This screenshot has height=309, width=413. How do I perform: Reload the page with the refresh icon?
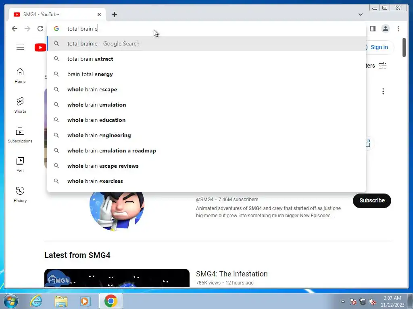(x=40, y=29)
